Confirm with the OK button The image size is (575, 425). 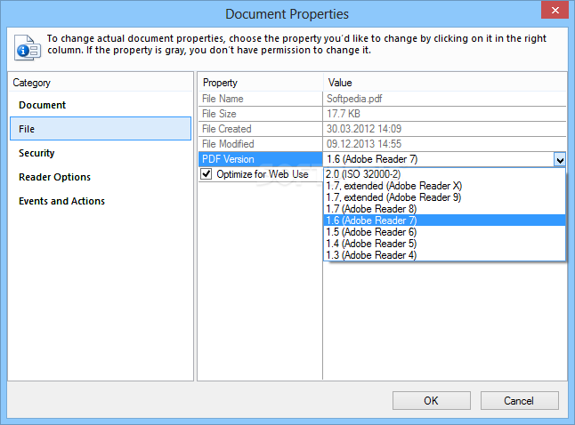pos(431,400)
